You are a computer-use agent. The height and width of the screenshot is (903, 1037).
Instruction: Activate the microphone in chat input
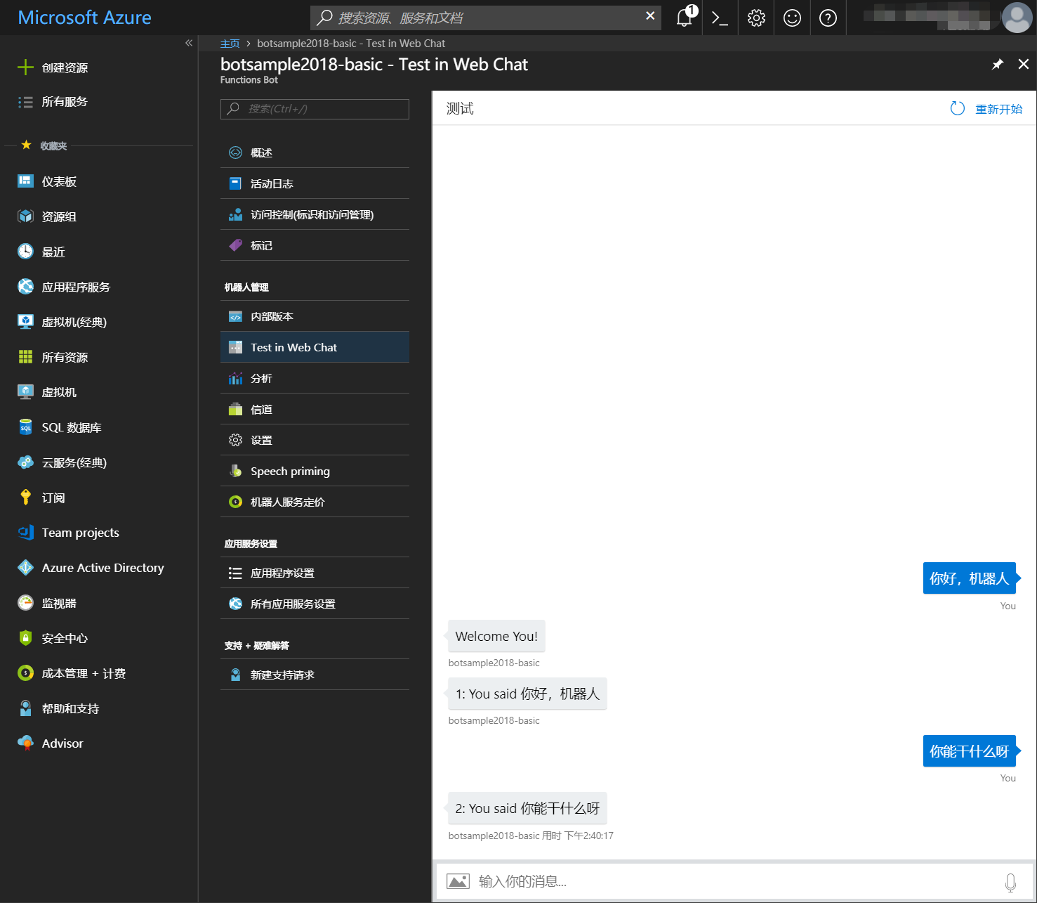(x=1011, y=881)
